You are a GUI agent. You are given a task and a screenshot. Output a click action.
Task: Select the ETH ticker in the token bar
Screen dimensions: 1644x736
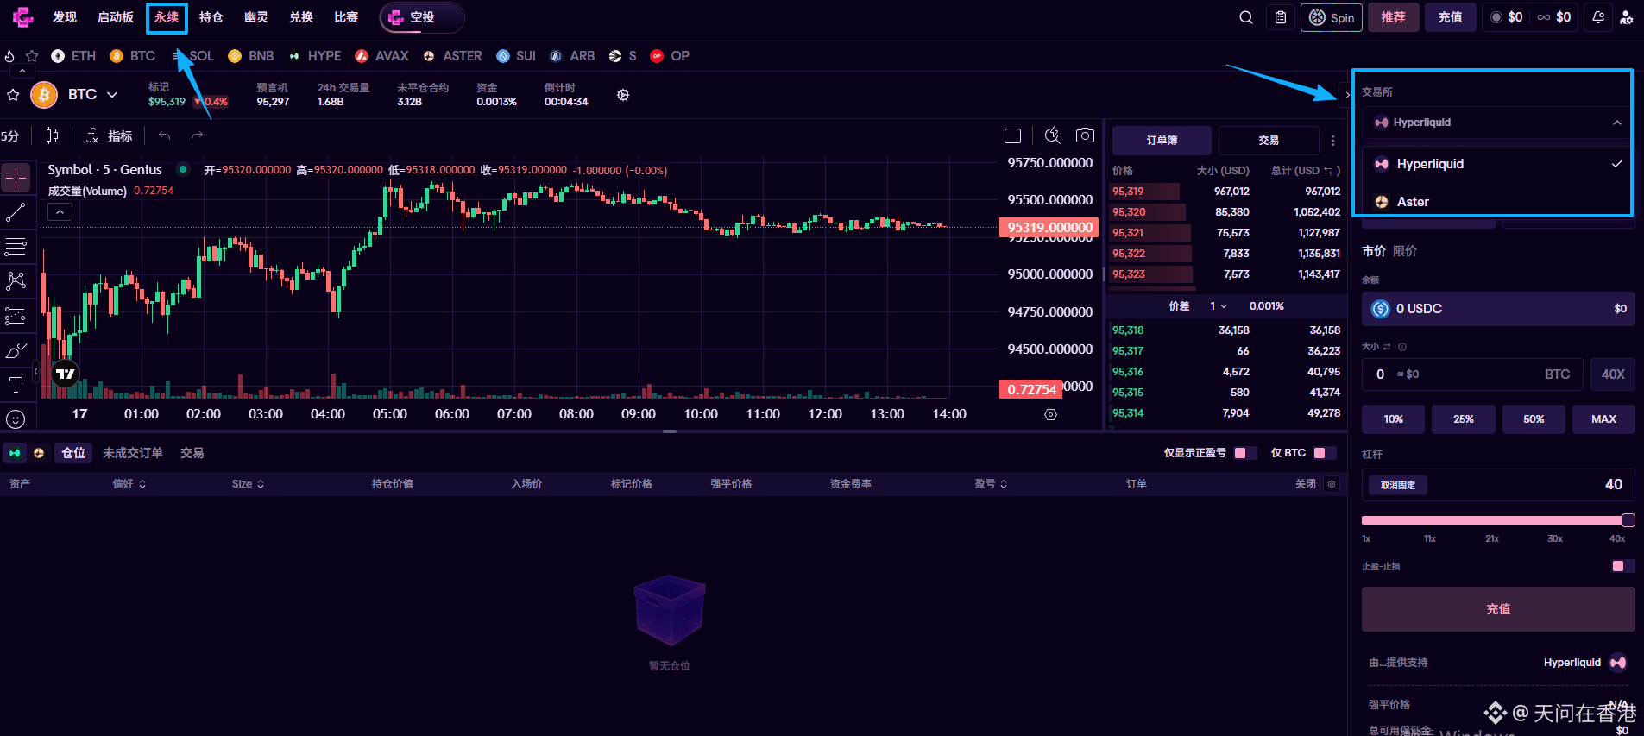[73, 56]
